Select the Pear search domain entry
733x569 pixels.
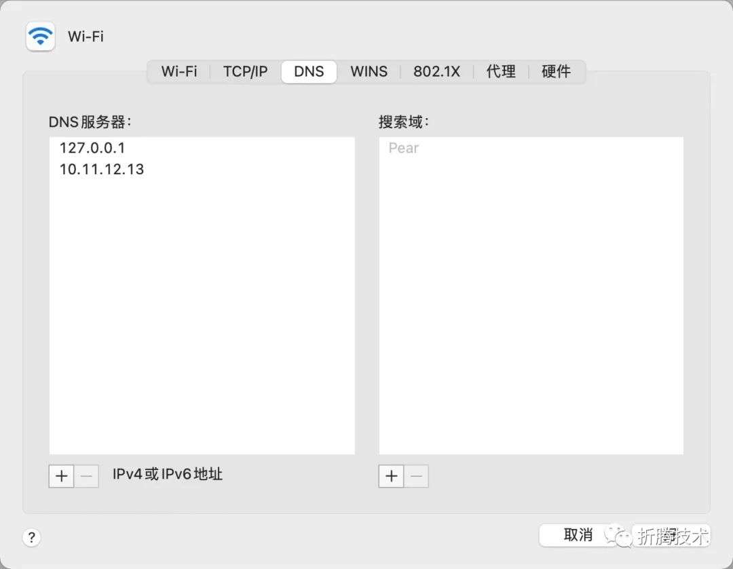531,148
